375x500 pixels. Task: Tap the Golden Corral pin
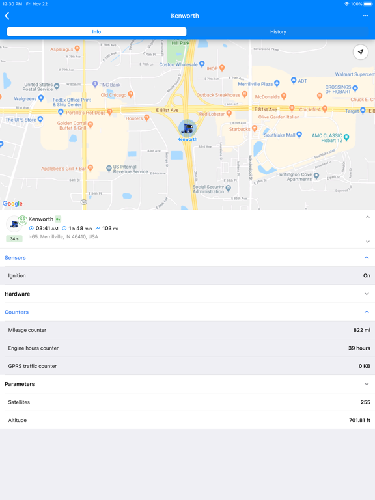coord(90,124)
